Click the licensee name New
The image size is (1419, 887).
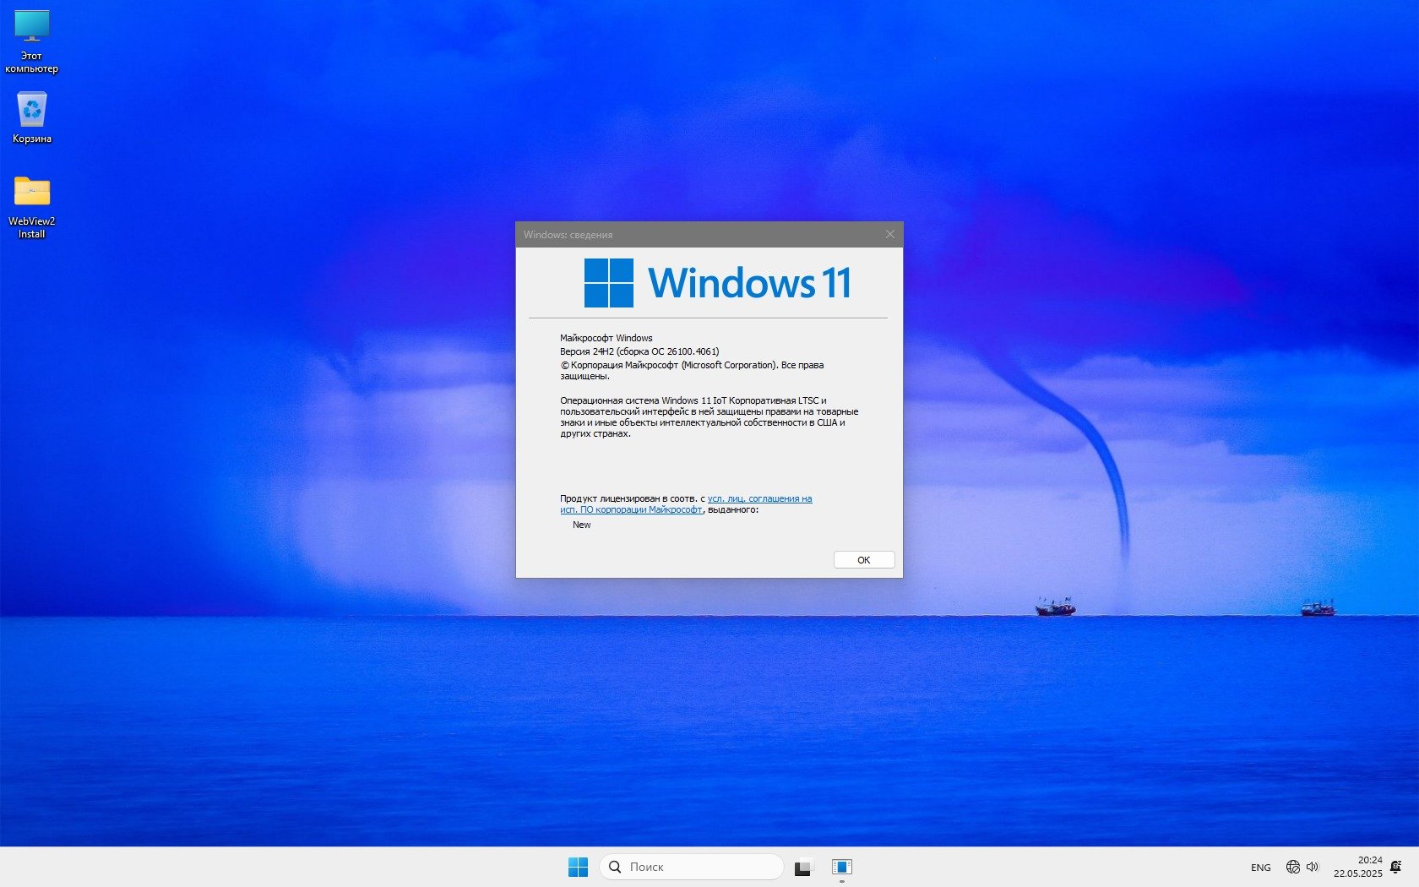582,525
